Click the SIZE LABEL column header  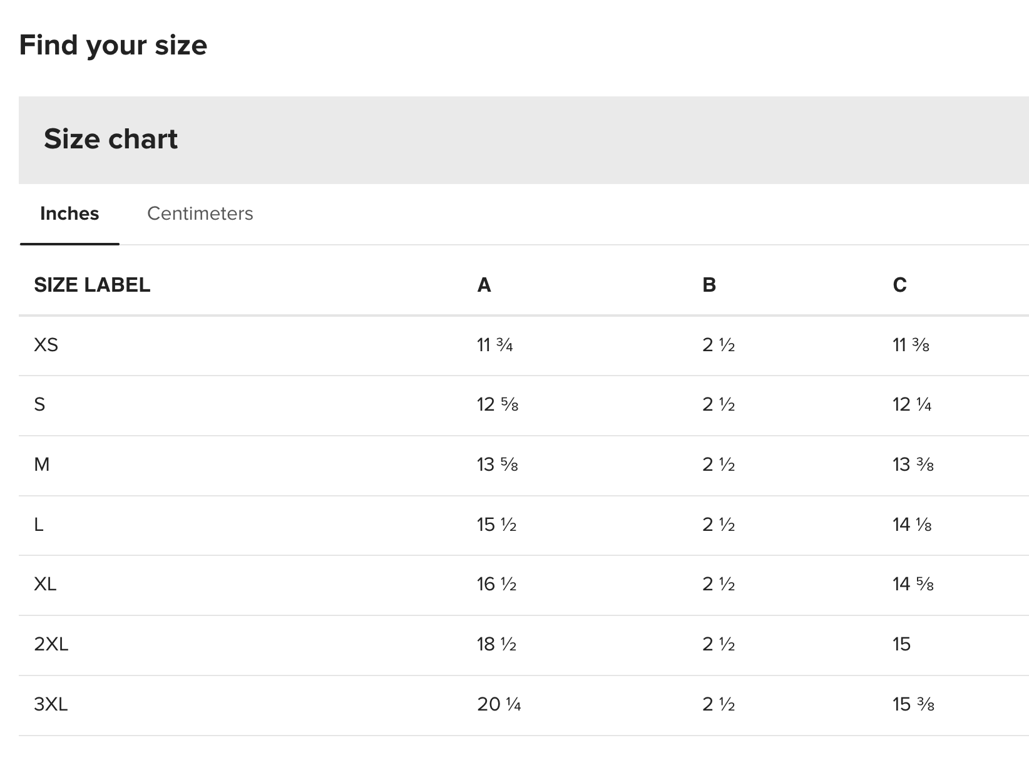(x=92, y=285)
